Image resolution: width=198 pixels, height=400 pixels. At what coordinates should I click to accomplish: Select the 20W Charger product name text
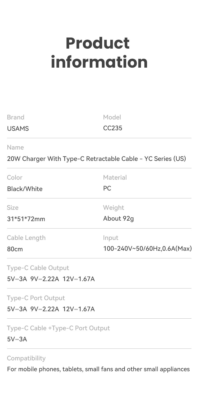(97, 159)
